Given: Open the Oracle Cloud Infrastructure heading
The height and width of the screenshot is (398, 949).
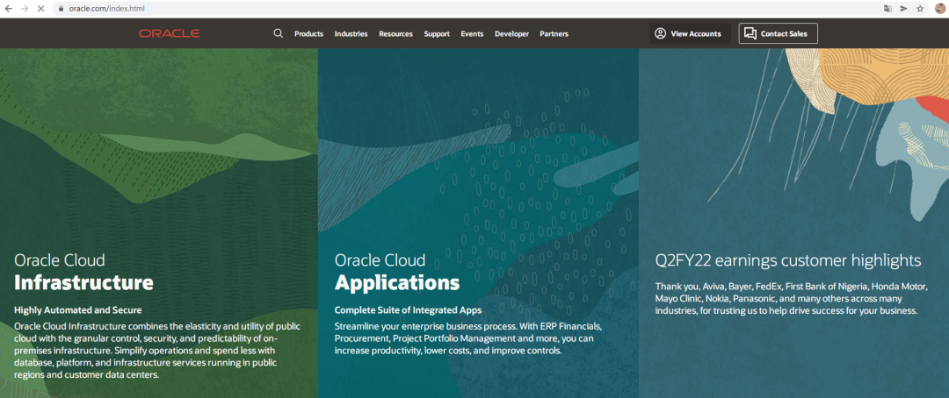Looking at the screenshot, I should [83, 272].
